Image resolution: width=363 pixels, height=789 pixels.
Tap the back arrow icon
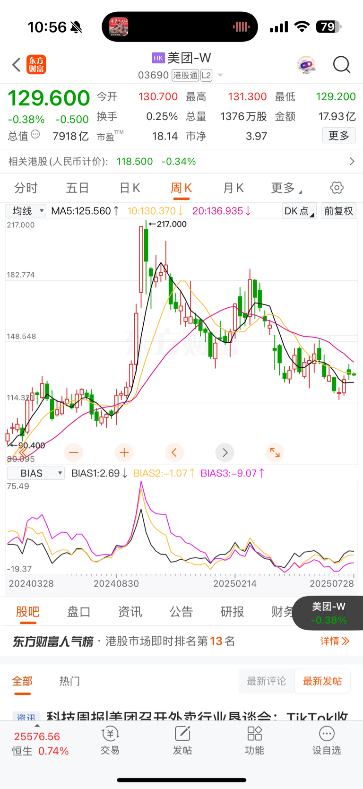tap(17, 65)
